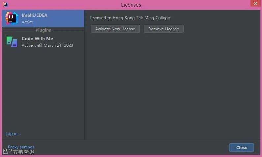This screenshot has height=157, width=262.
Task: Click the Close button at bottom right
Action: [x=242, y=147]
